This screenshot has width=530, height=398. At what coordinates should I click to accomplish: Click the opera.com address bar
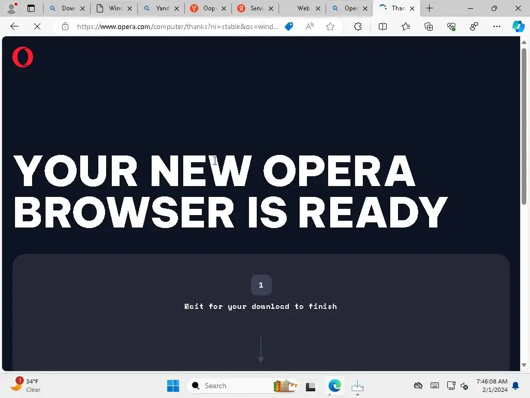click(x=177, y=26)
